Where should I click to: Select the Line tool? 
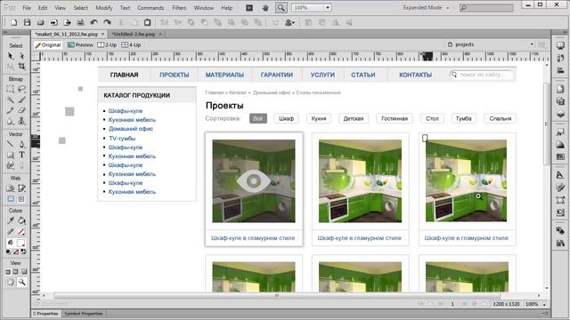tap(11, 144)
